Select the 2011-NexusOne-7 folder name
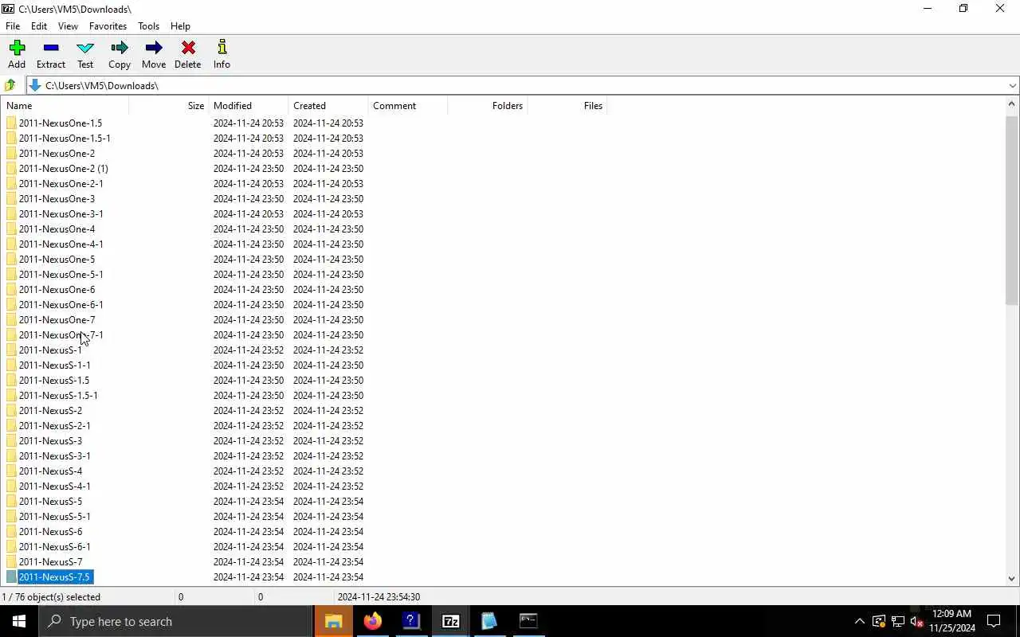 (x=57, y=320)
